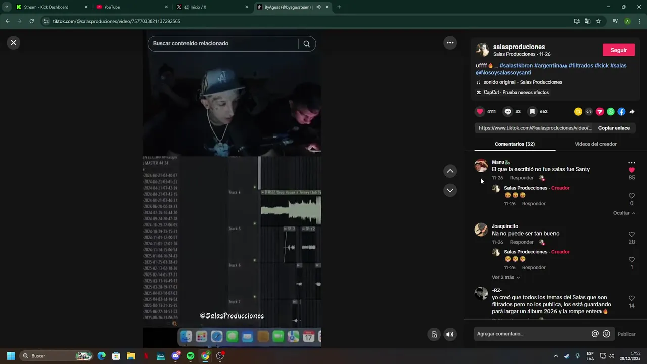The height and width of the screenshot is (364, 647).
Task: Collapse replies with Ocultar
Action: click(x=624, y=213)
